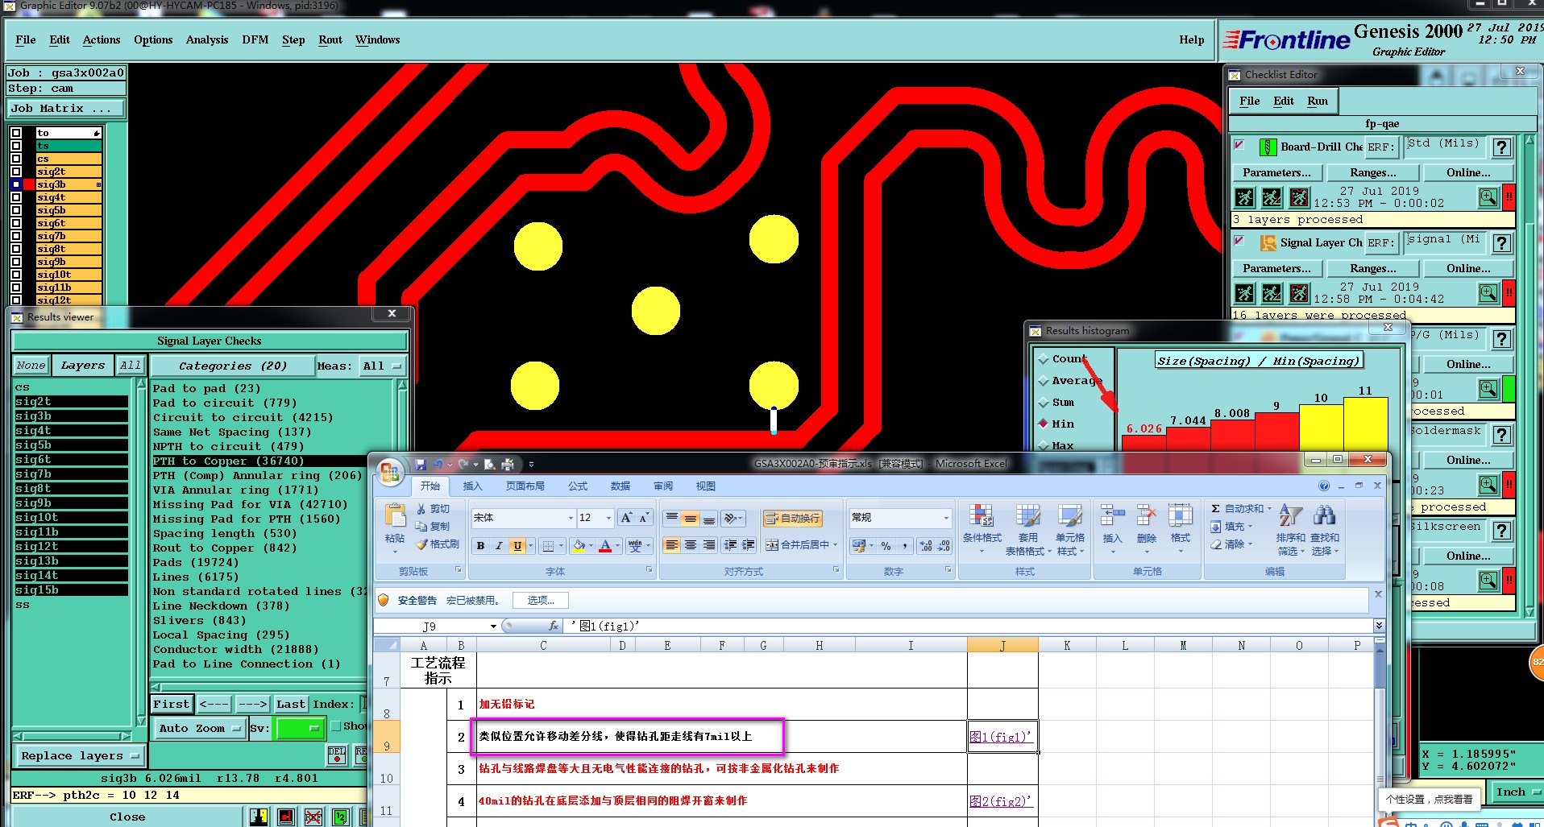Screen dimensions: 1544x827
Task: Run the Board-Drill check globally icon
Action: click(x=1245, y=197)
